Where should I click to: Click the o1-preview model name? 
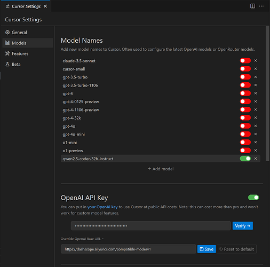(x=73, y=151)
